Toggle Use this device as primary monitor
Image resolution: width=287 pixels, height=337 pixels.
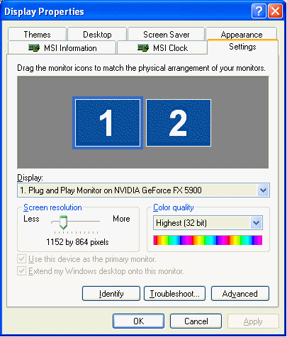pos(21,259)
